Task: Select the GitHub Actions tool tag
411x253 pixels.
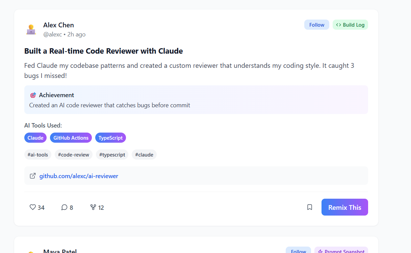Action: point(71,138)
